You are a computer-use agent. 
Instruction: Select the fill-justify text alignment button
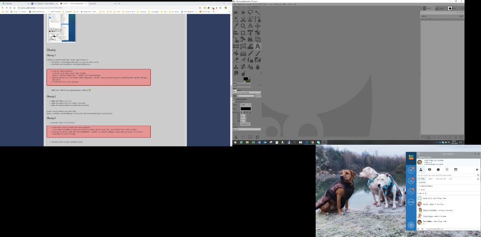(250, 112)
